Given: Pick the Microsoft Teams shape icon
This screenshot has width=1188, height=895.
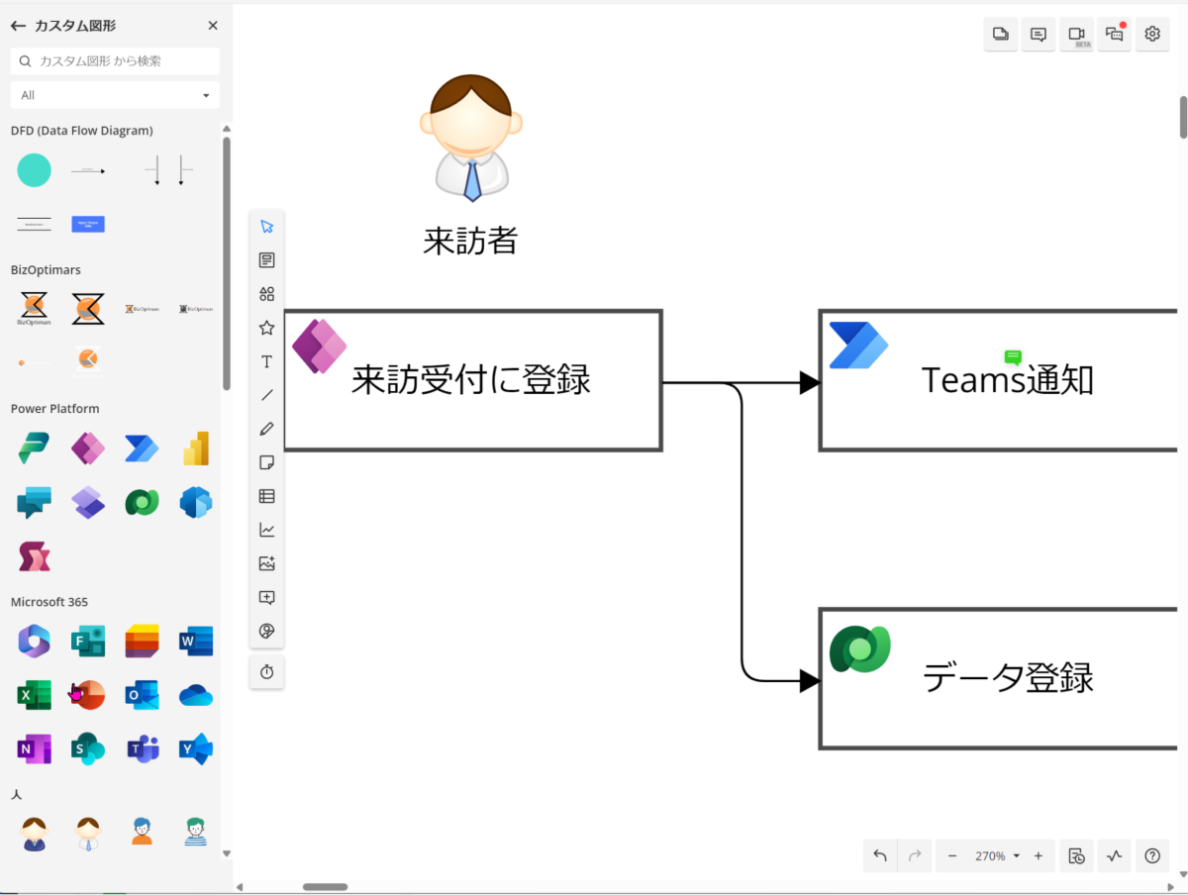Looking at the screenshot, I should pyautogui.click(x=143, y=749).
